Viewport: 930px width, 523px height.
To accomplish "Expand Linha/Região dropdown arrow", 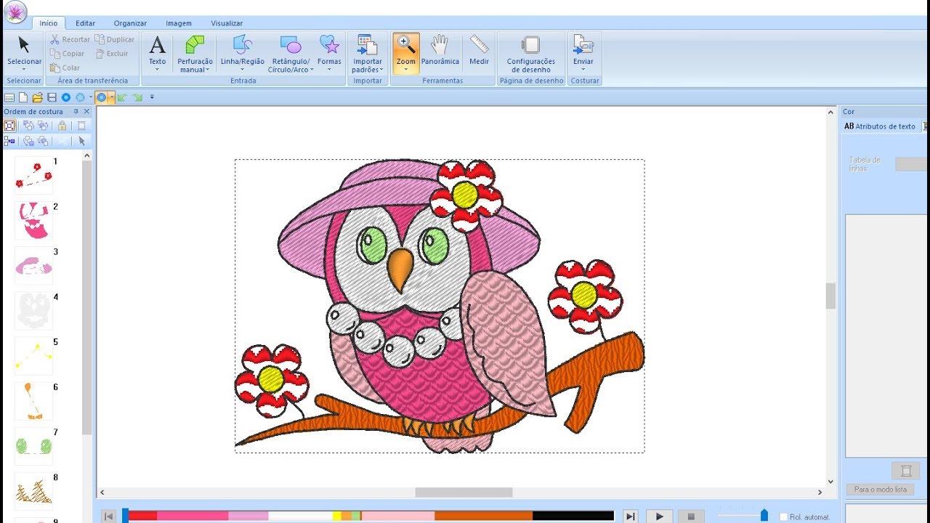I will [243, 70].
